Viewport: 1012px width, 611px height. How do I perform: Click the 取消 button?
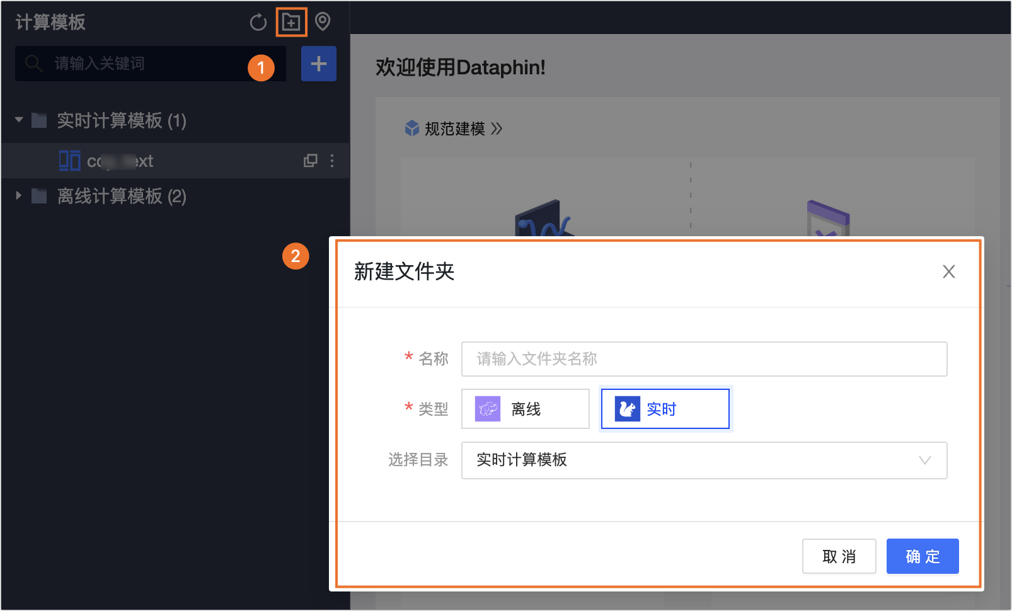[x=839, y=556]
